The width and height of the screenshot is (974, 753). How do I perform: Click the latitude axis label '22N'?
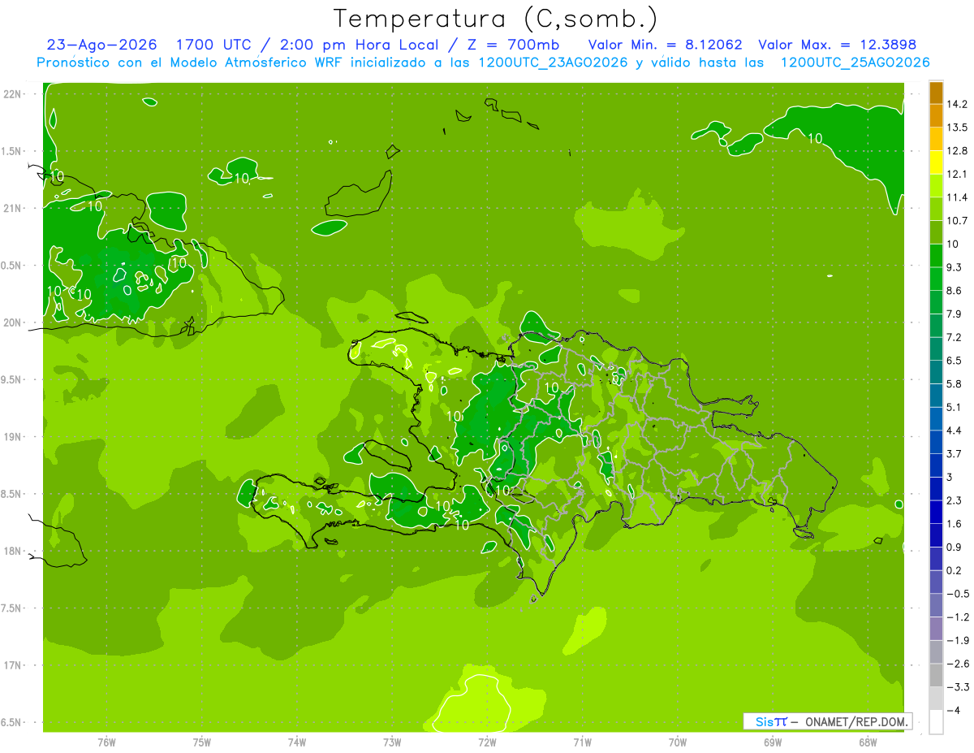coord(14,94)
